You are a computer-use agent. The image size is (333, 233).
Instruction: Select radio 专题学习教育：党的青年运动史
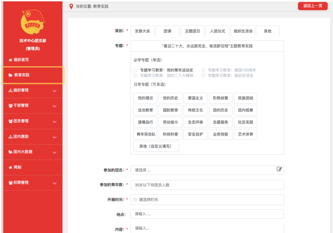136,70
